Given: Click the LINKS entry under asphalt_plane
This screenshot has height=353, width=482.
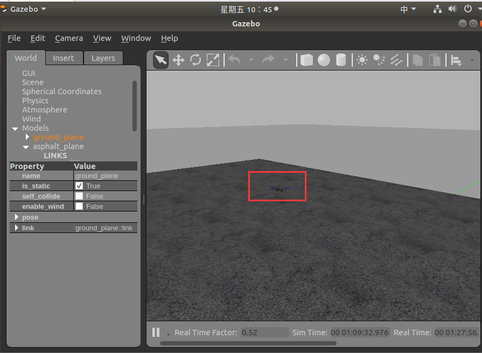Looking at the screenshot, I should (x=55, y=156).
